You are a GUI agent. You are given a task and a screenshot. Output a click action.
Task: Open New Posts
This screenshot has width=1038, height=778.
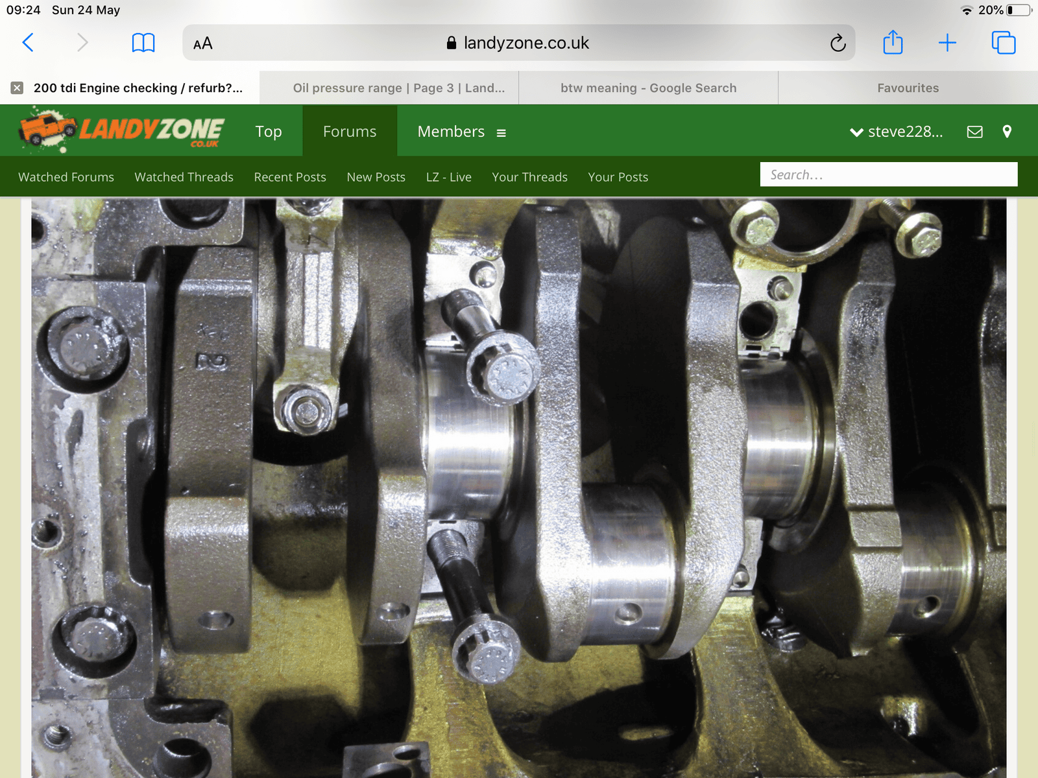(376, 177)
